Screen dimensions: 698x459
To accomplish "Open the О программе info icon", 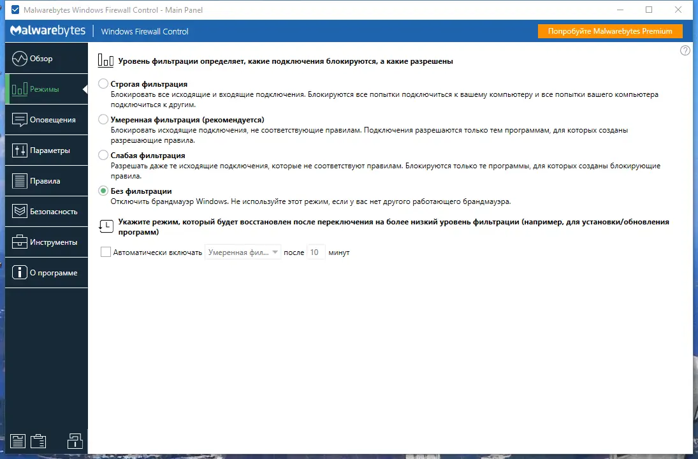I will tap(19, 272).
